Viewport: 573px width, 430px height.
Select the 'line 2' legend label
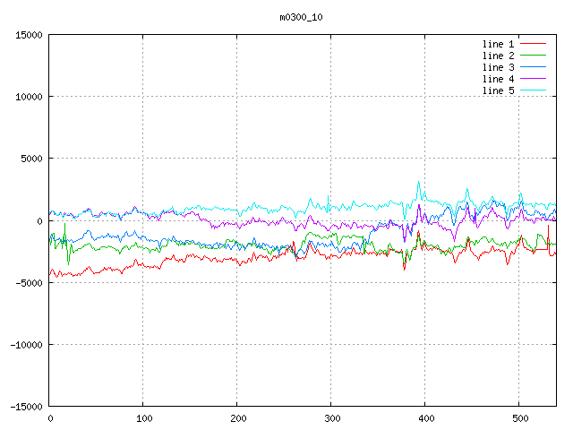coord(498,56)
